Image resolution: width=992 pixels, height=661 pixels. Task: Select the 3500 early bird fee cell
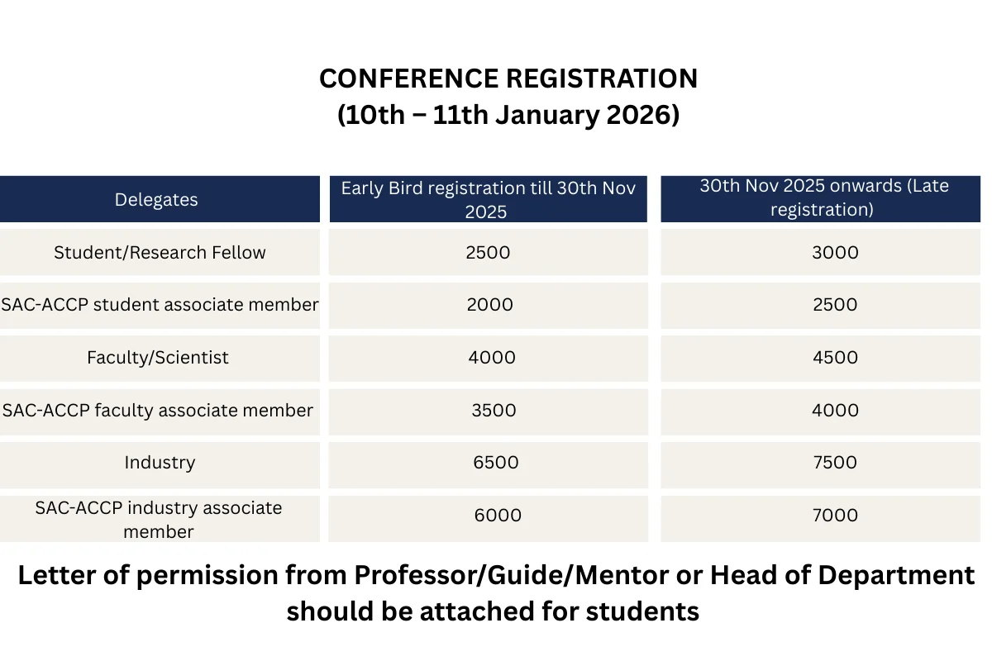[494, 411]
